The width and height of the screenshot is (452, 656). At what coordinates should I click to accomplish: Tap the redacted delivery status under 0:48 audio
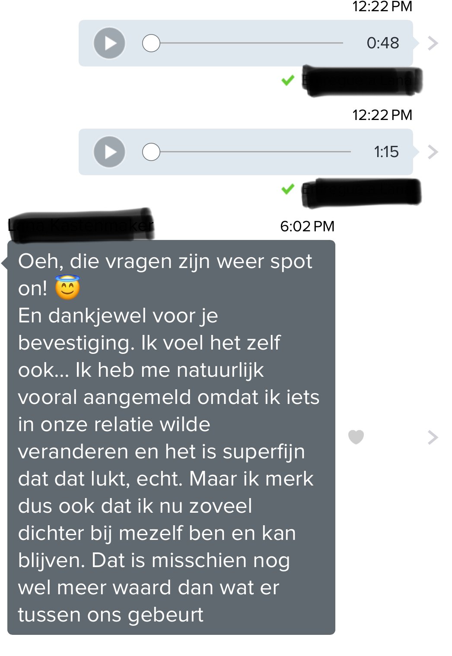(x=362, y=81)
